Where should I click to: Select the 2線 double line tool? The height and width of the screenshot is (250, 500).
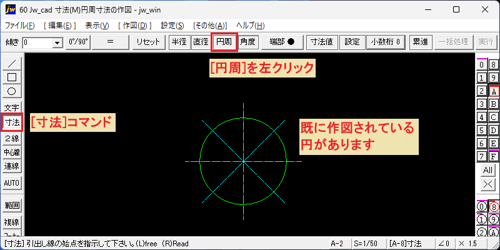tap(12, 138)
